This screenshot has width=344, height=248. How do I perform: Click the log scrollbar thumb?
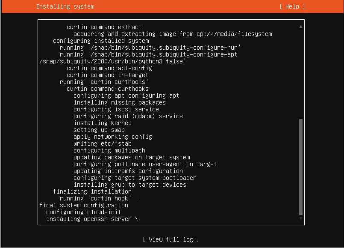(x=301, y=167)
